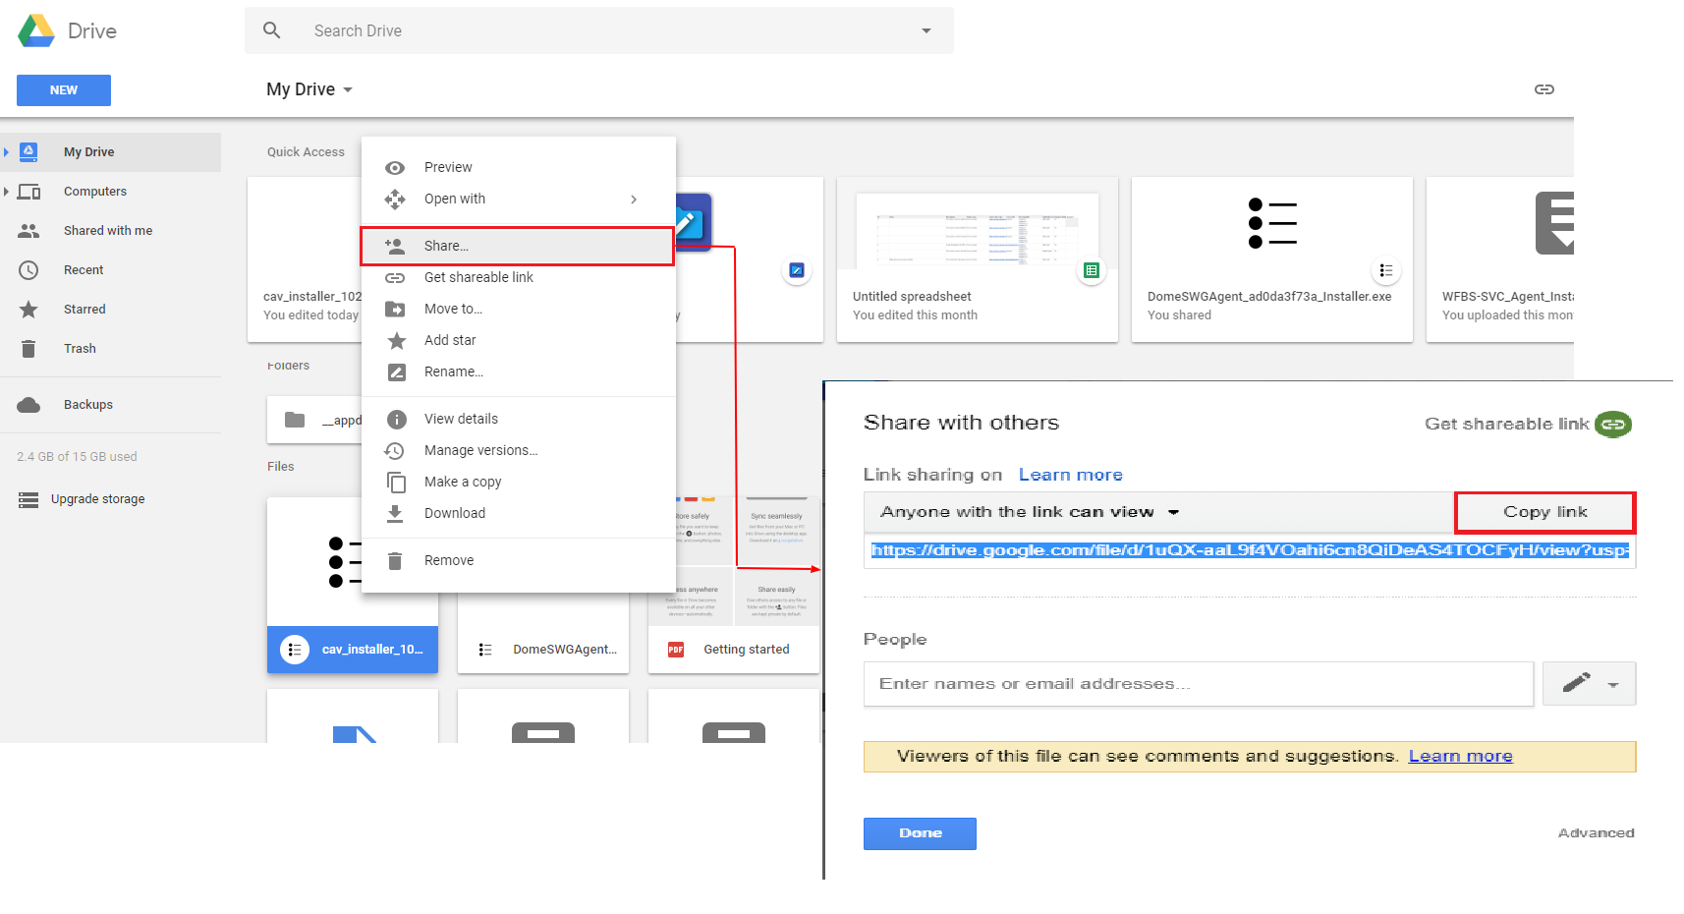The width and height of the screenshot is (1684, 914).
Task: Open Starred from the sidebar
Action: pos(84,309)
